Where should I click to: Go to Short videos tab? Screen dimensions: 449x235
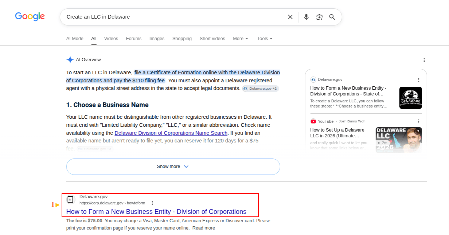pos(212,39)
